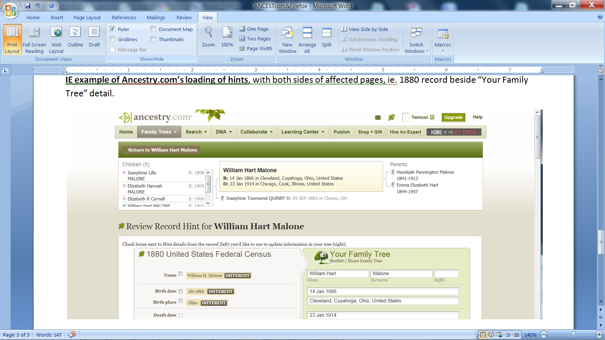Open the Zoom dialog magnifier

pyautogui.click(x=208, y=37)
